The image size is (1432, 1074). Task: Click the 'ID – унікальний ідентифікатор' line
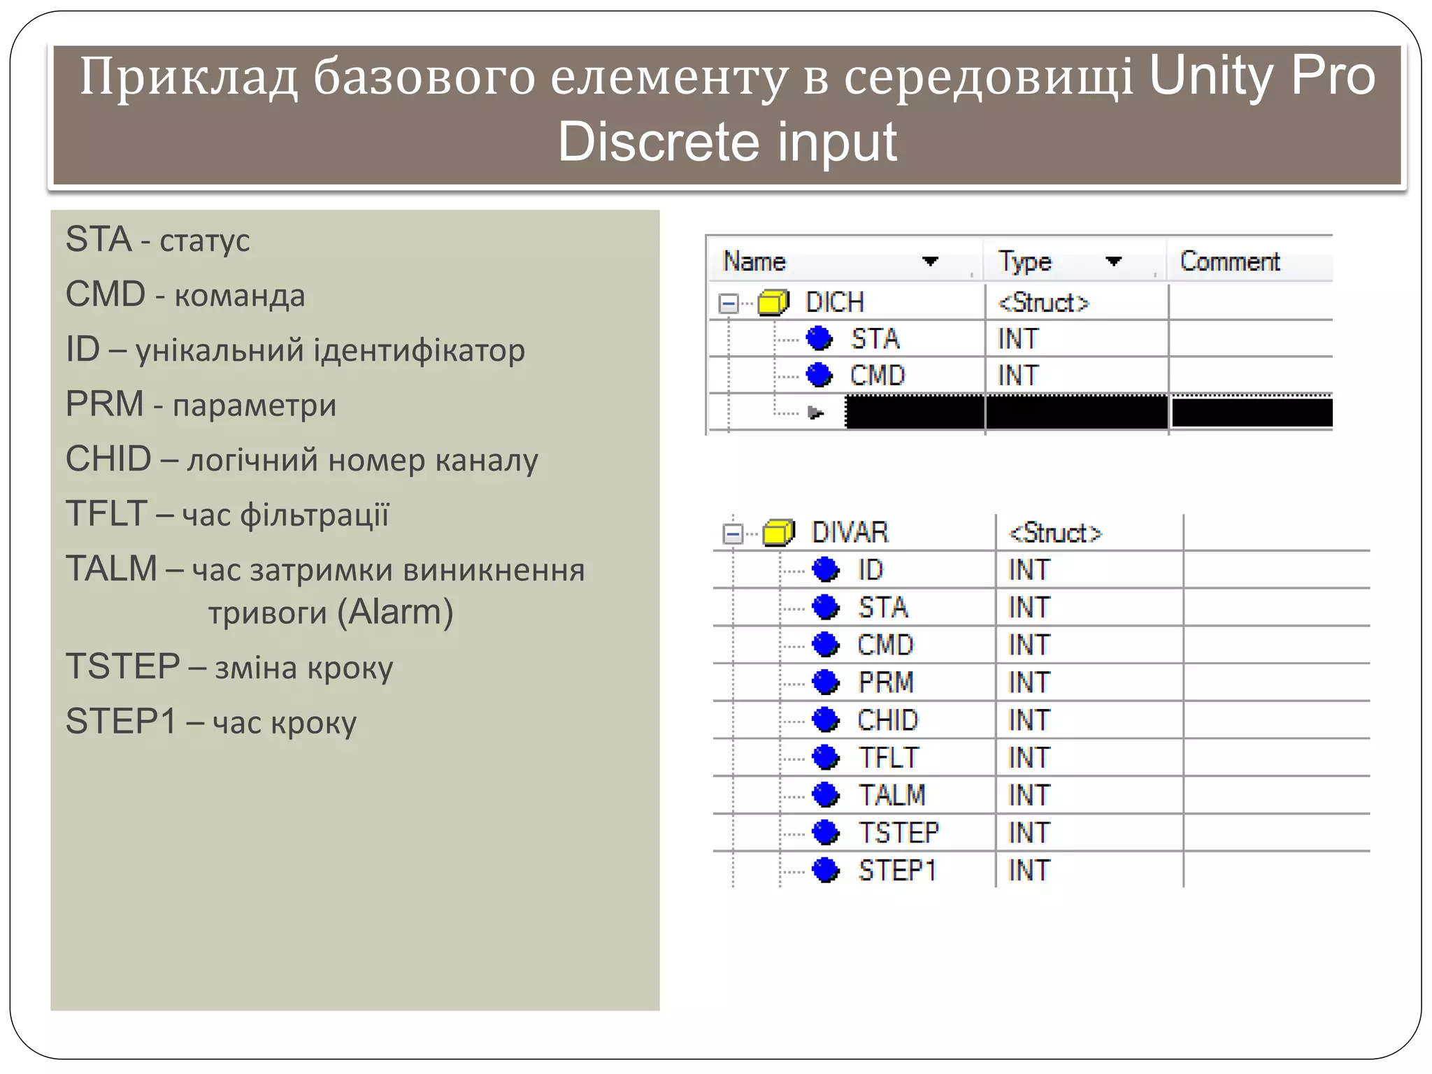[x=295, y=349]
